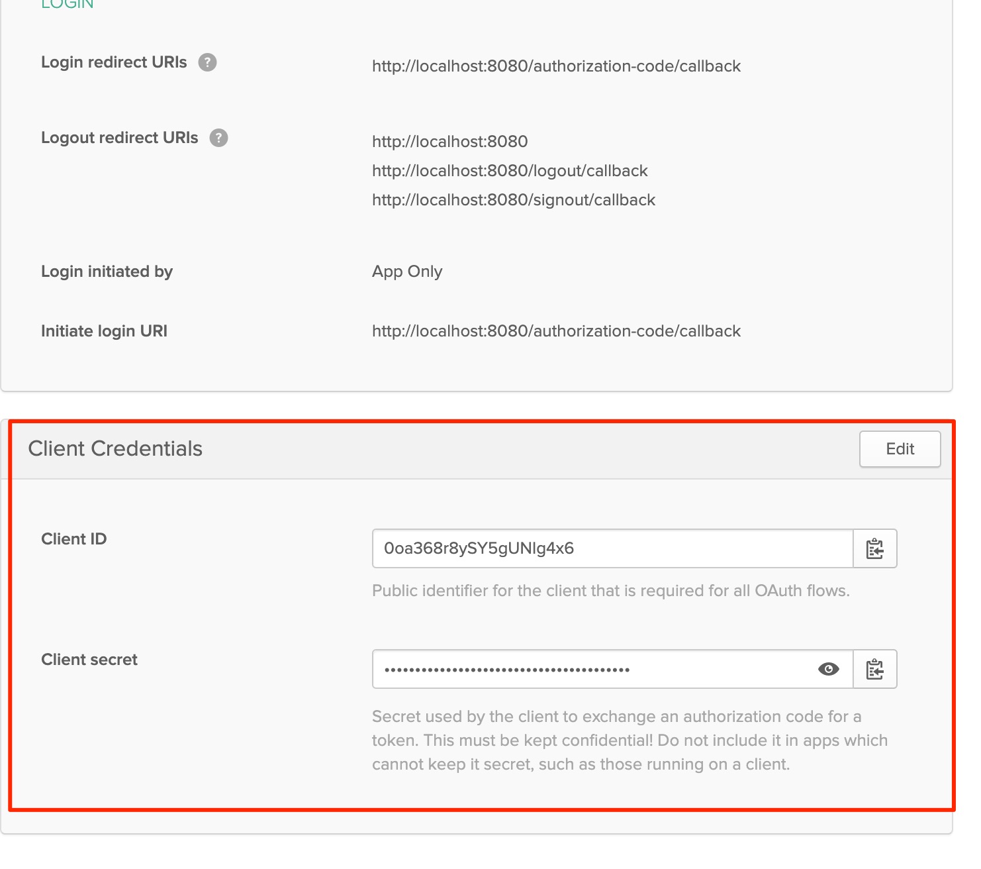Screen dimensions: 981x869
Task: Click the Client secret confidentiality description
Action: 629,741
